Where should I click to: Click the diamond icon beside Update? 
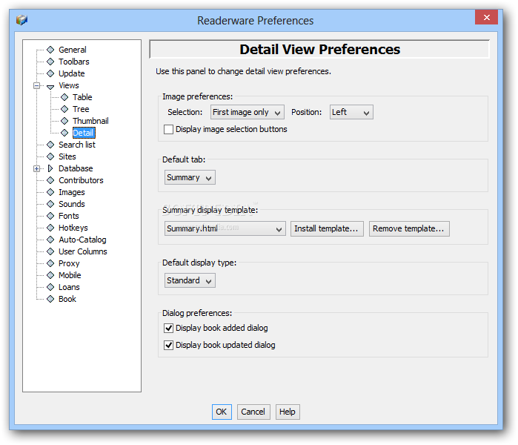[50, 73]
